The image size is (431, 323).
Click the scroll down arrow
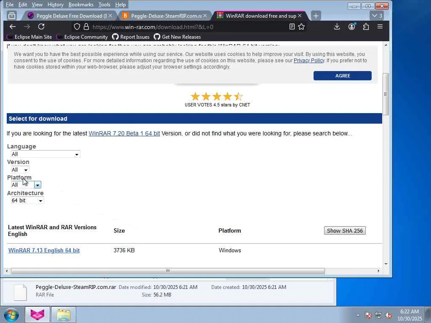pos(386,264)
